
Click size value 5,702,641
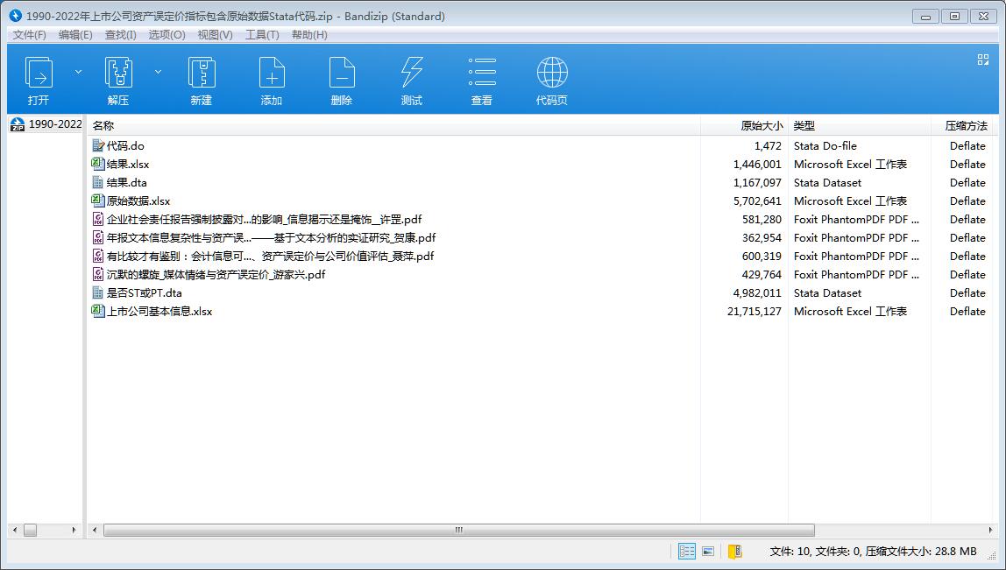point(758,201)
